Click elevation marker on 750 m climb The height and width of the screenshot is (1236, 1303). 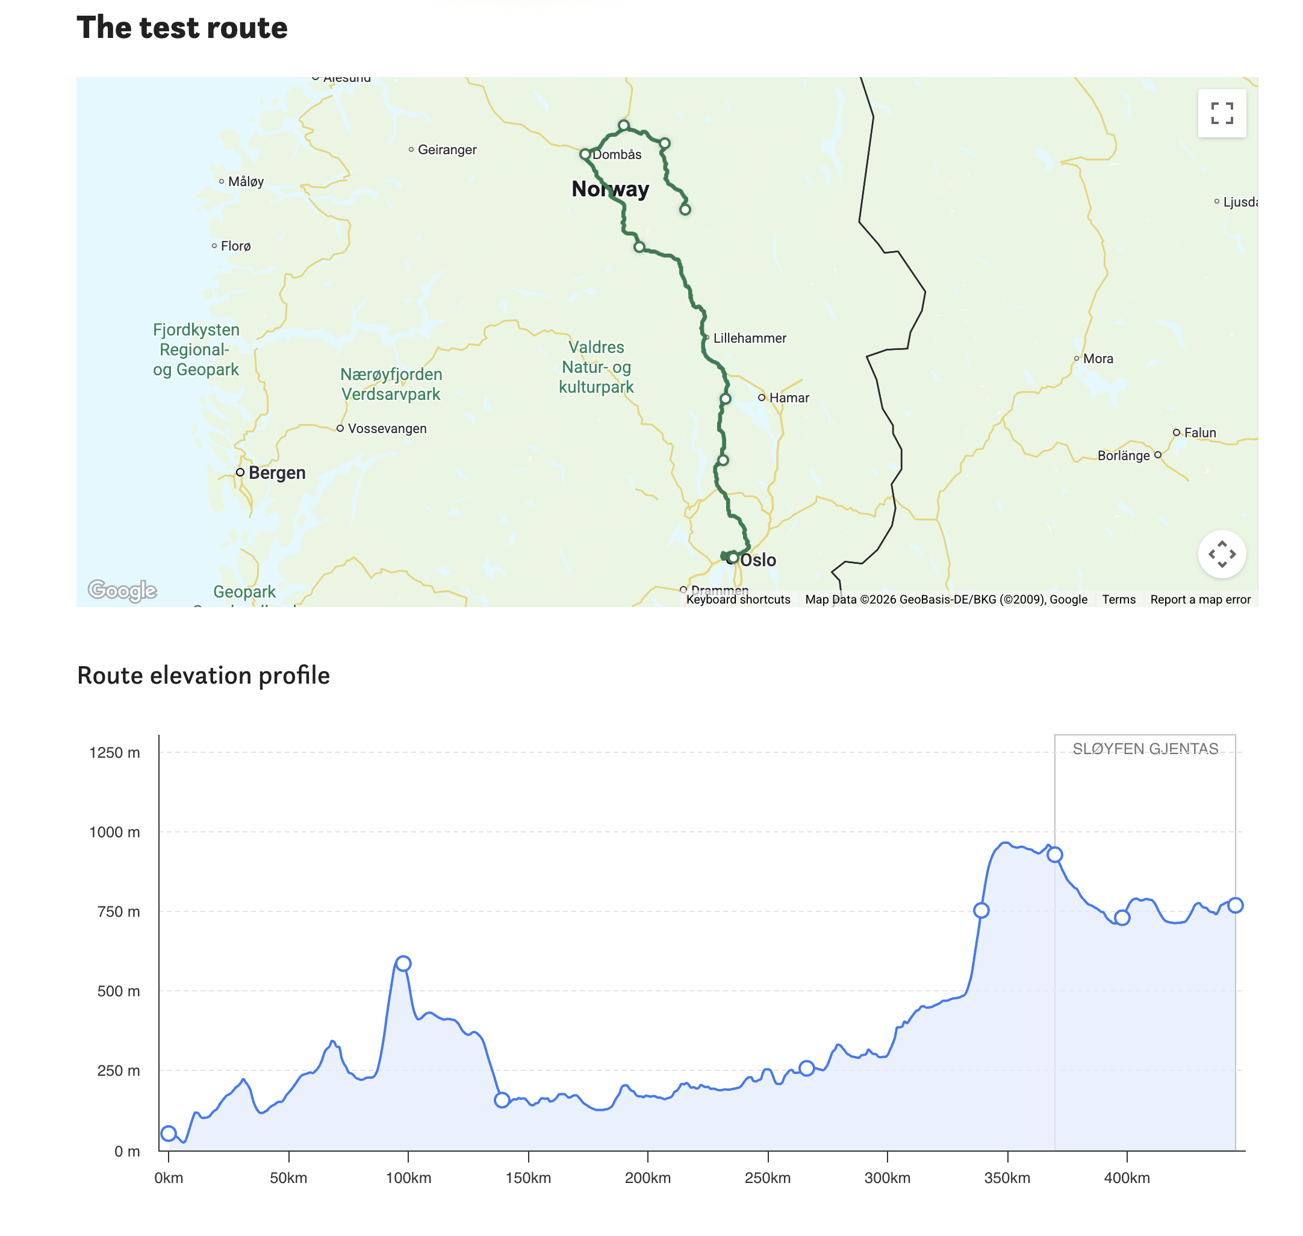pyautogui.click(x=981, y=911)
